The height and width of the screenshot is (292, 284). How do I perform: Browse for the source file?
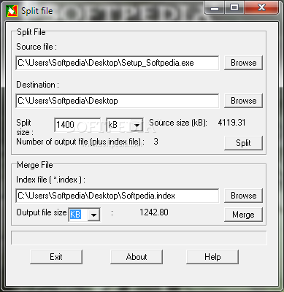[243, 63]
